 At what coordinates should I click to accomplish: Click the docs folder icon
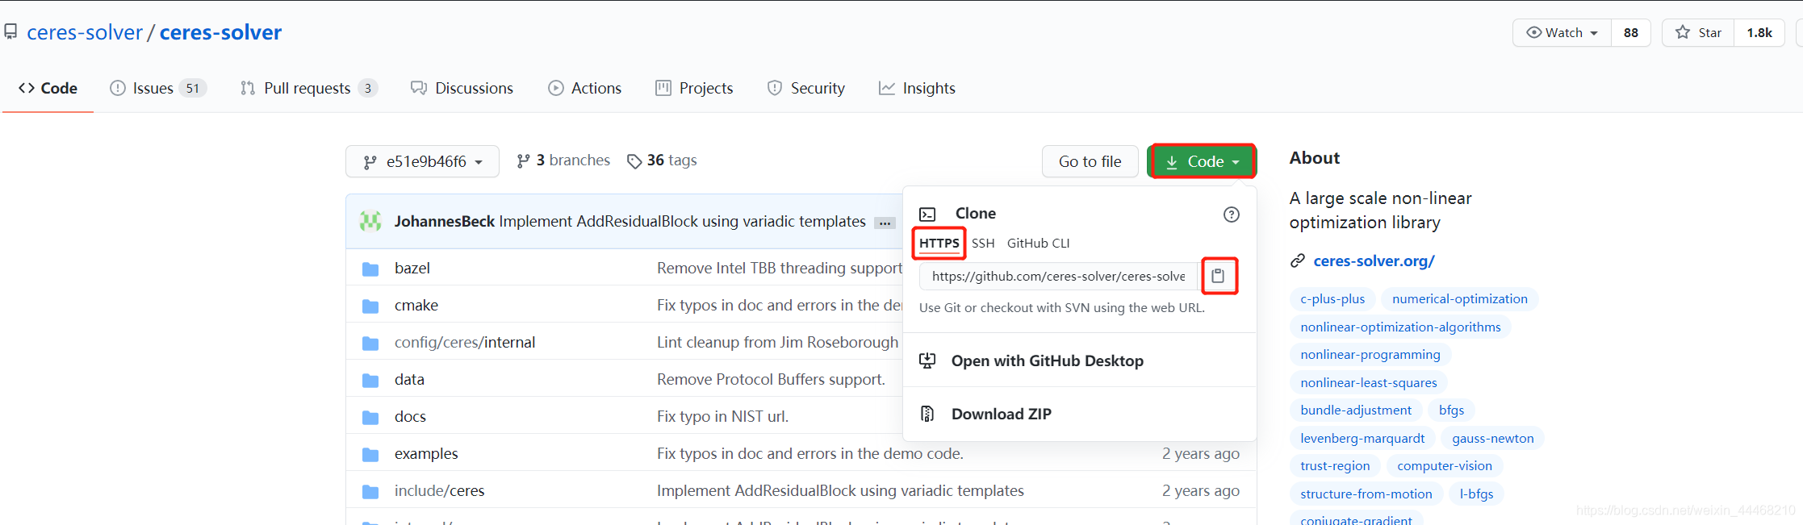point(370,417)
